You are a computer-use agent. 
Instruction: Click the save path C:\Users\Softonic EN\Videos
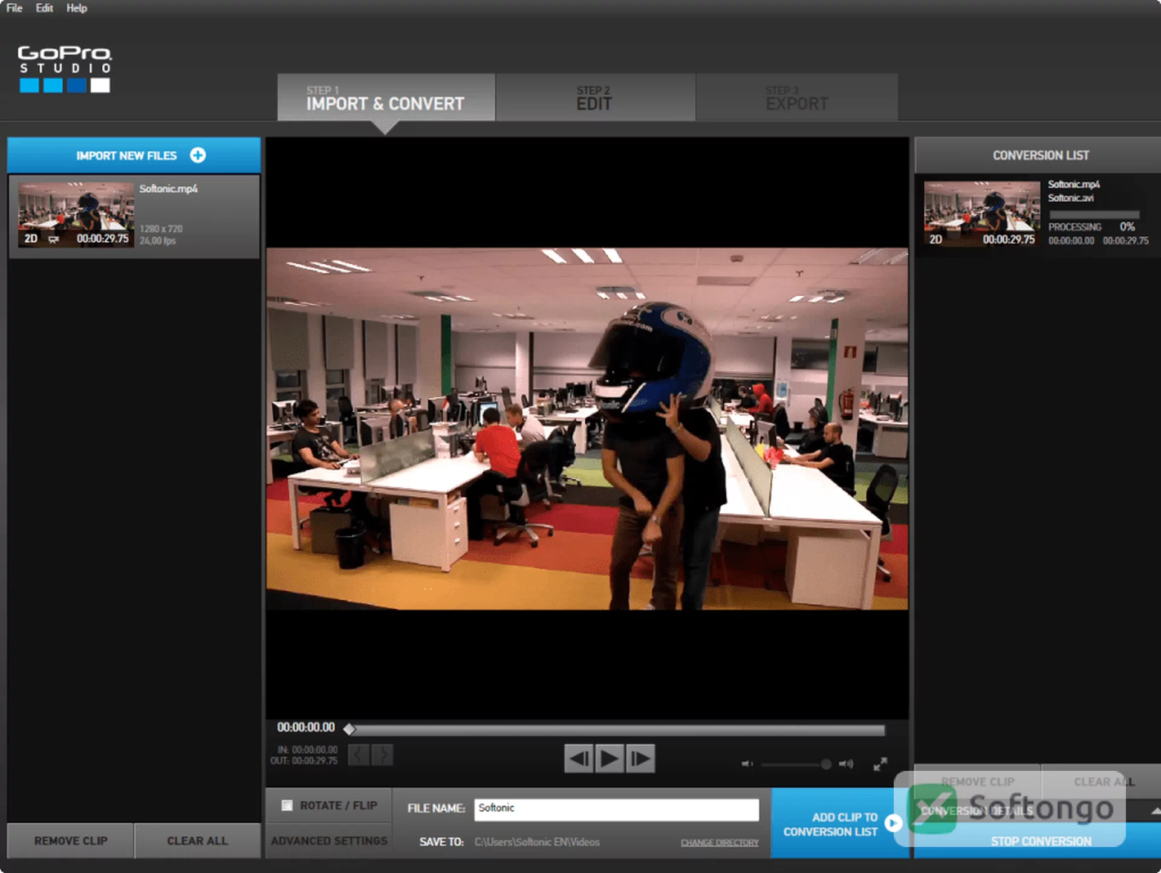pos(537,842)
